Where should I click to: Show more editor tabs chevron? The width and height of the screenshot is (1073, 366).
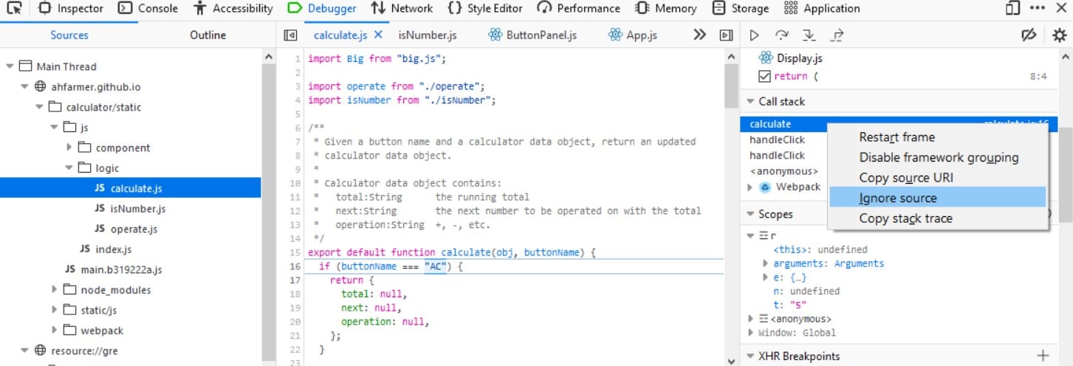point(699,35)
